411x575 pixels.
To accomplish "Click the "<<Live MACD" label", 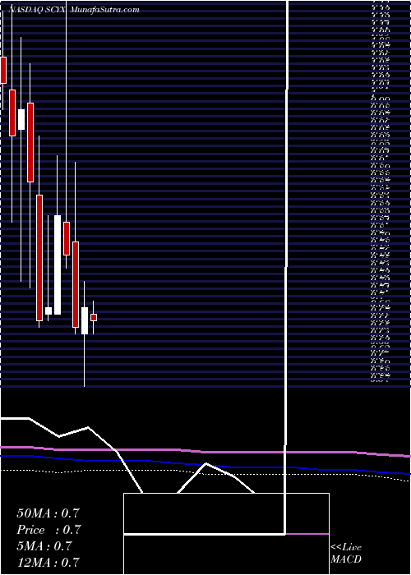I will coord(346,554).
